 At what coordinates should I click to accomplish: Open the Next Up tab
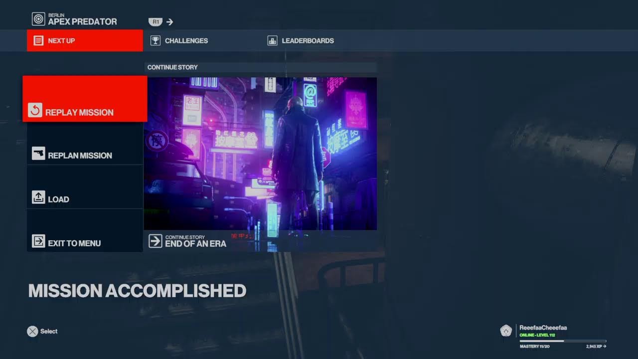[x=85, y=40]
